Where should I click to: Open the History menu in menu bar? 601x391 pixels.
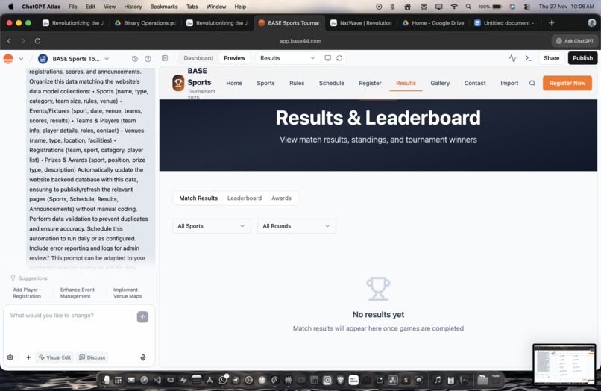pyautogui.click(x=133, y=7)
